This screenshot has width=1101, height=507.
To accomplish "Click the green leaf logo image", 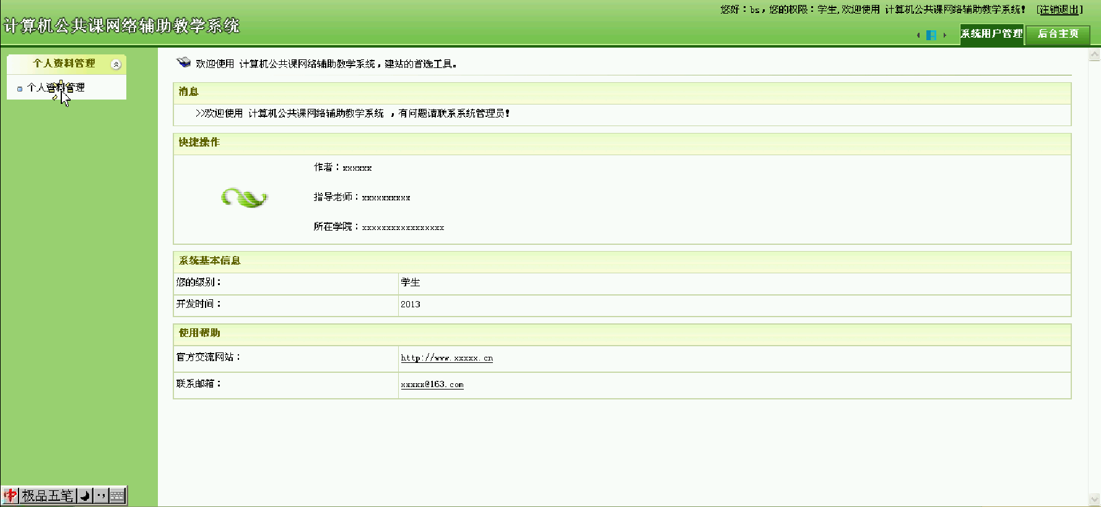I will point(245,198).
